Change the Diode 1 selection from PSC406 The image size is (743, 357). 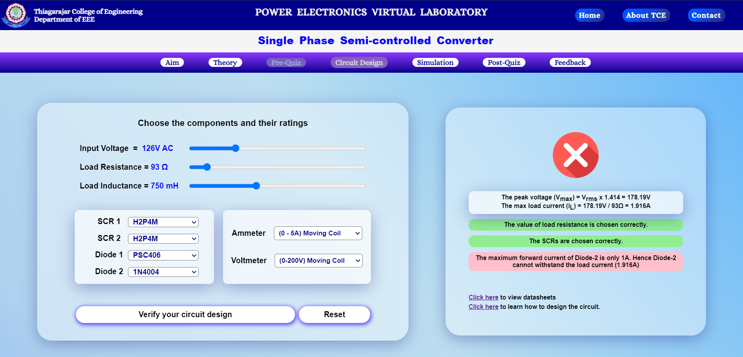point(163,255)
